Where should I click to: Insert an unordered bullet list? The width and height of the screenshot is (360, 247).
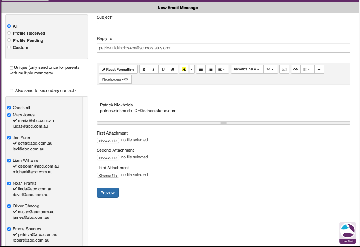point(201,70)
